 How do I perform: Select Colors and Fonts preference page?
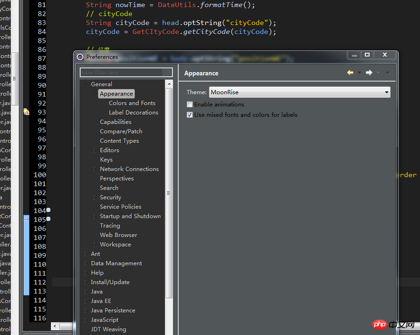[x=132, y=103]
